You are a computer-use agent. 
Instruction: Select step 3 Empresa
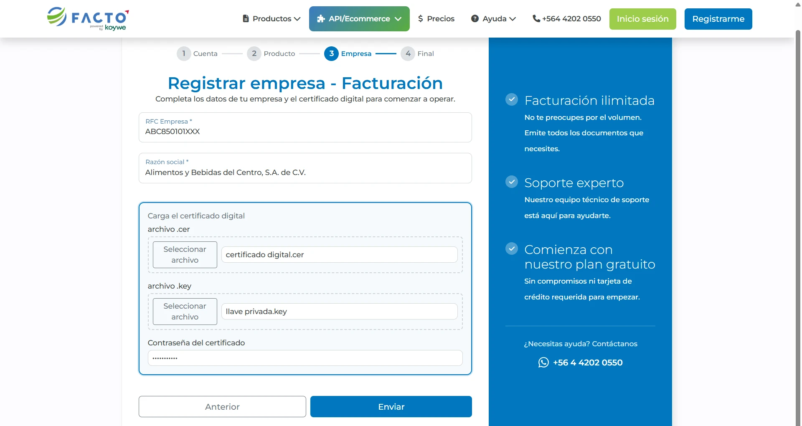348,53
